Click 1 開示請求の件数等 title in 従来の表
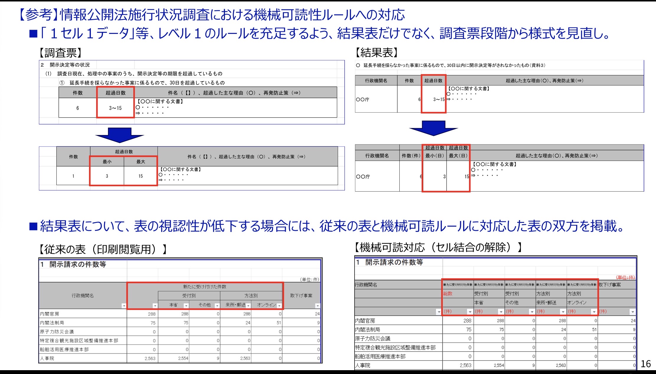Viewport: 656px width, 374px height. tap(73, 264)
